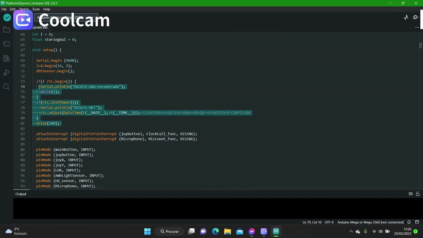Open the Sketchbook folder sidebar icon
The width and height of the screenshot is (423, 238).
pyautogui.click(x=7, y=30)
